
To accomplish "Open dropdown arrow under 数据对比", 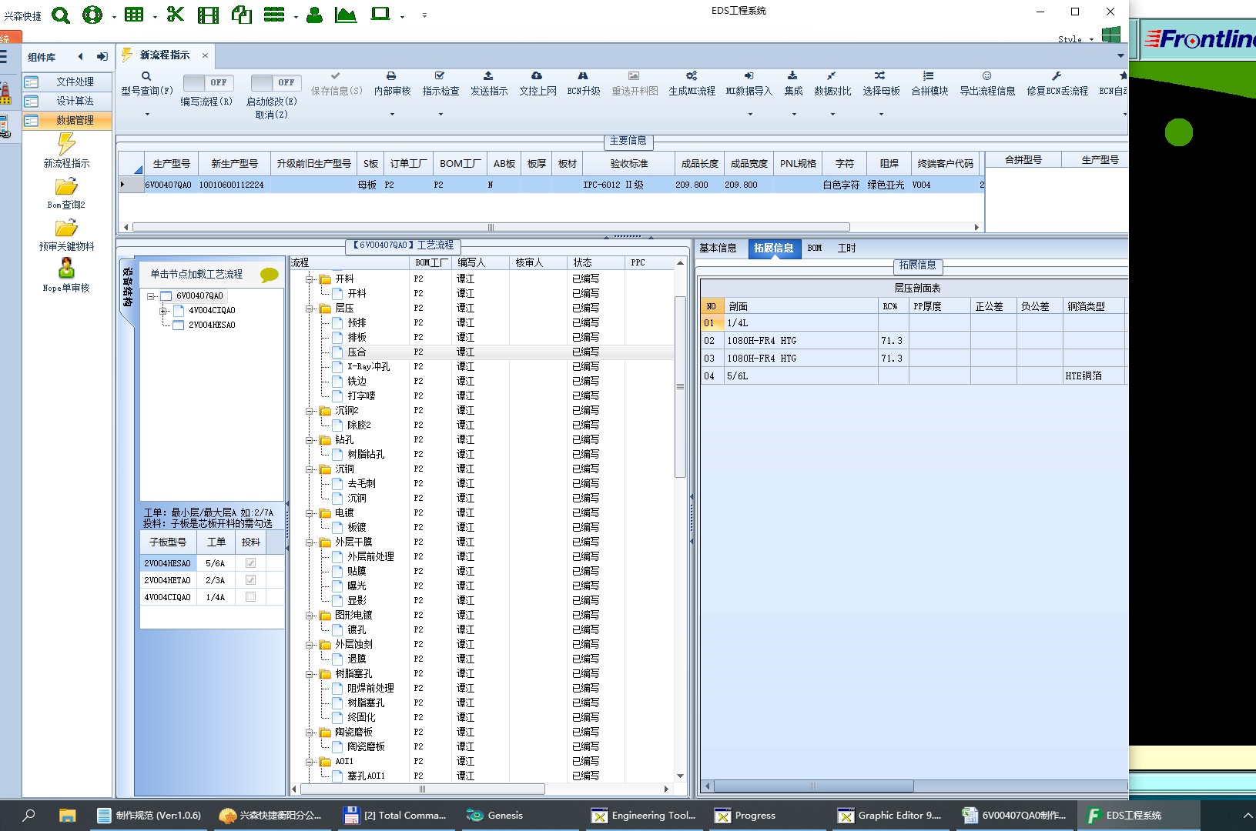I will click(832, 115).
